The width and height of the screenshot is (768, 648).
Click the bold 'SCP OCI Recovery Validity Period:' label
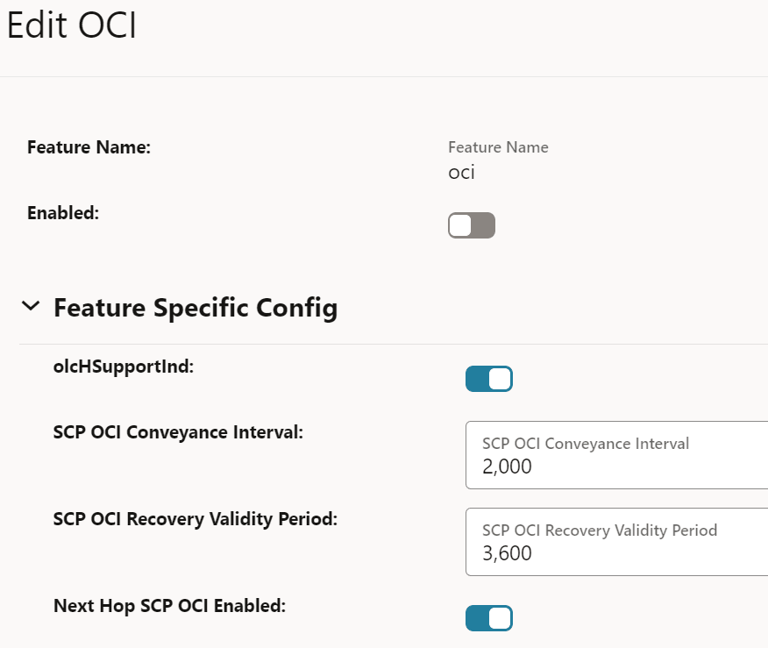point(196,518)
